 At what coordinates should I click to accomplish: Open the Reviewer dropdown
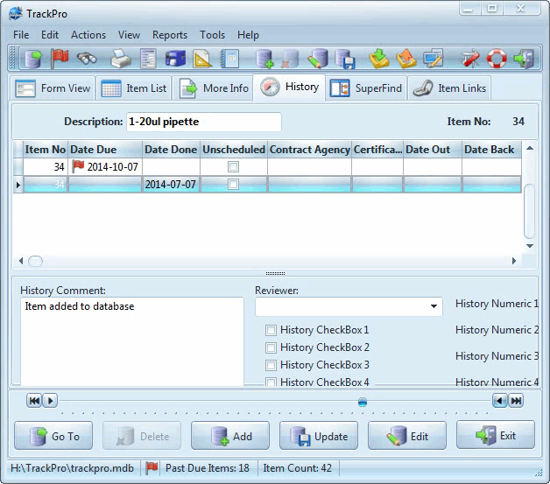[x=434, y=307]
